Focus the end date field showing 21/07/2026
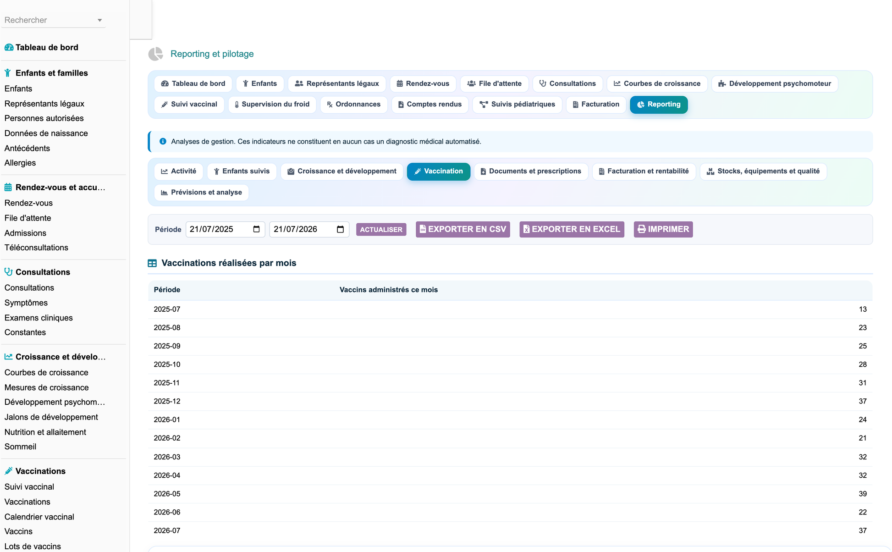Screen dimensions: 892x552 tap(309, 229)
